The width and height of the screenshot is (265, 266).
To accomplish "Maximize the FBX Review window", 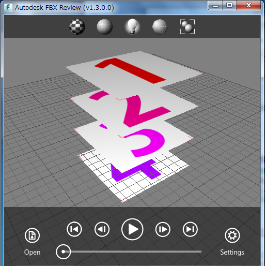I will tap(229, 6).
